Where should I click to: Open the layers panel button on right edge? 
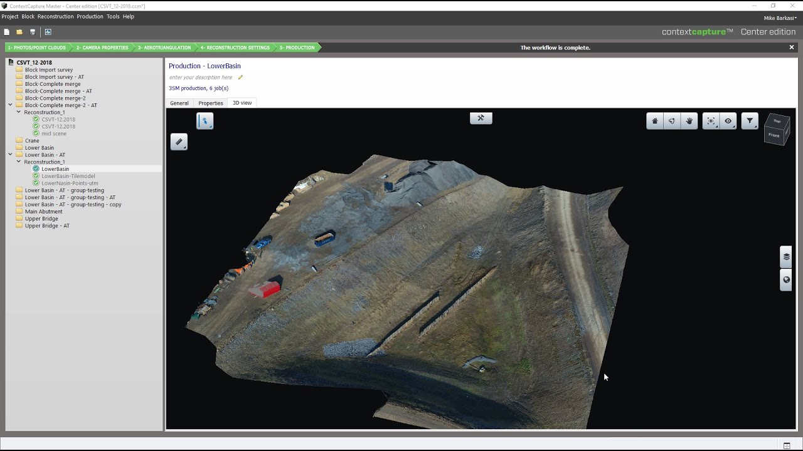point(786,257)
